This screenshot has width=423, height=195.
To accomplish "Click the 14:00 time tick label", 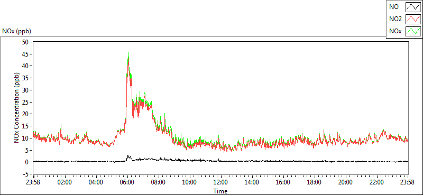I will click(x=252, y=182).
